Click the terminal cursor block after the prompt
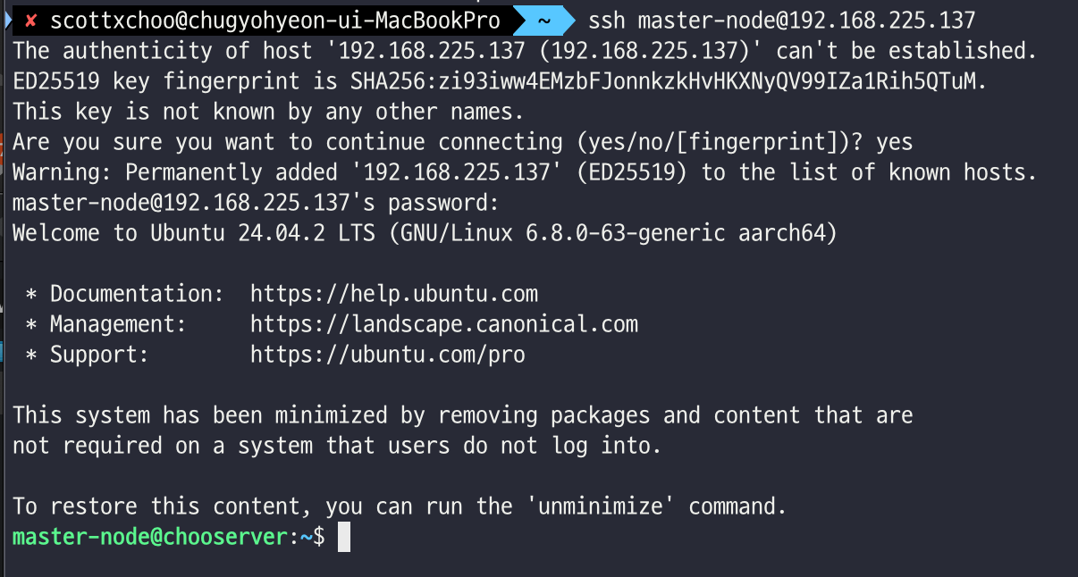 344,537
